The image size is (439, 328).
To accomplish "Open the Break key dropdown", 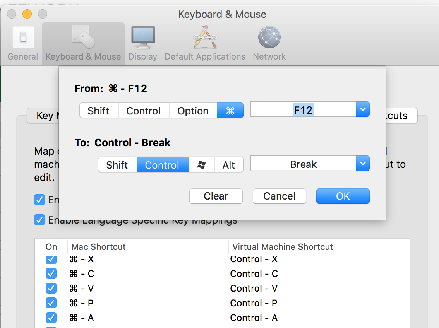I will (x=363, y=163).
